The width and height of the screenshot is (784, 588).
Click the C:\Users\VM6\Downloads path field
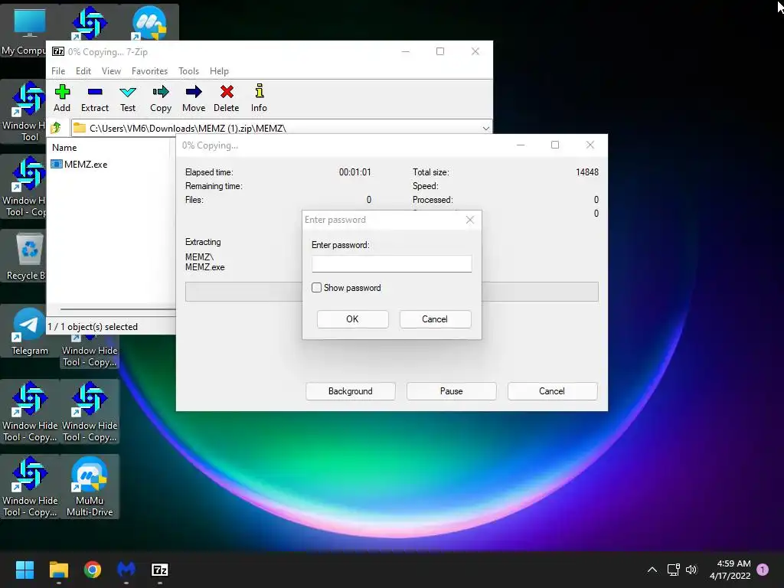tap(281, 129)
